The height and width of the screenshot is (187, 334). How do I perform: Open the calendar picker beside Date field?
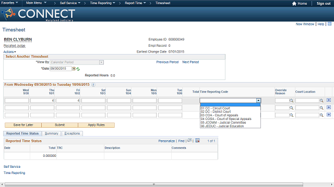click(x=74, y=69)
